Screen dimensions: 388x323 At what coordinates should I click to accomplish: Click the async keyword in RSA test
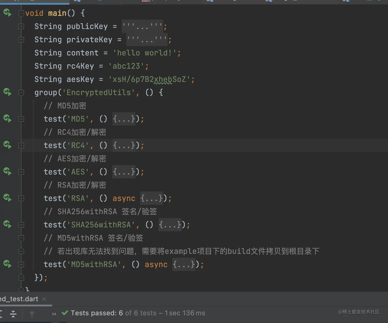[x=124, y=198]
